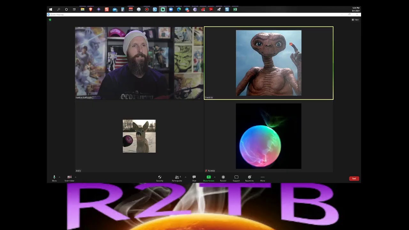Open the Security shield menu

pos(160,178)
